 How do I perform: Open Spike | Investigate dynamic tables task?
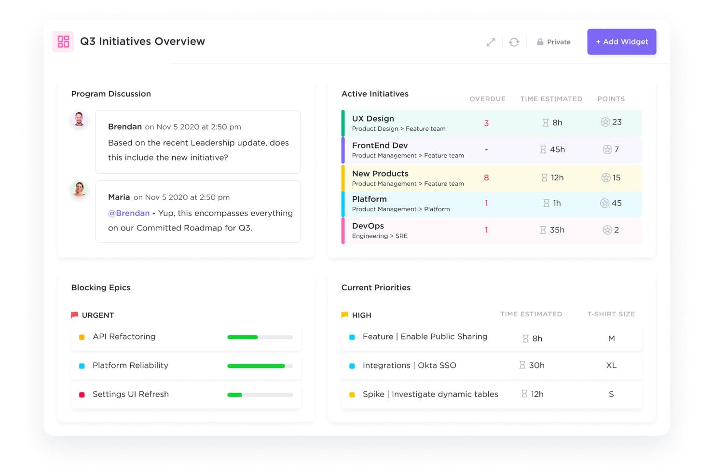430,394
